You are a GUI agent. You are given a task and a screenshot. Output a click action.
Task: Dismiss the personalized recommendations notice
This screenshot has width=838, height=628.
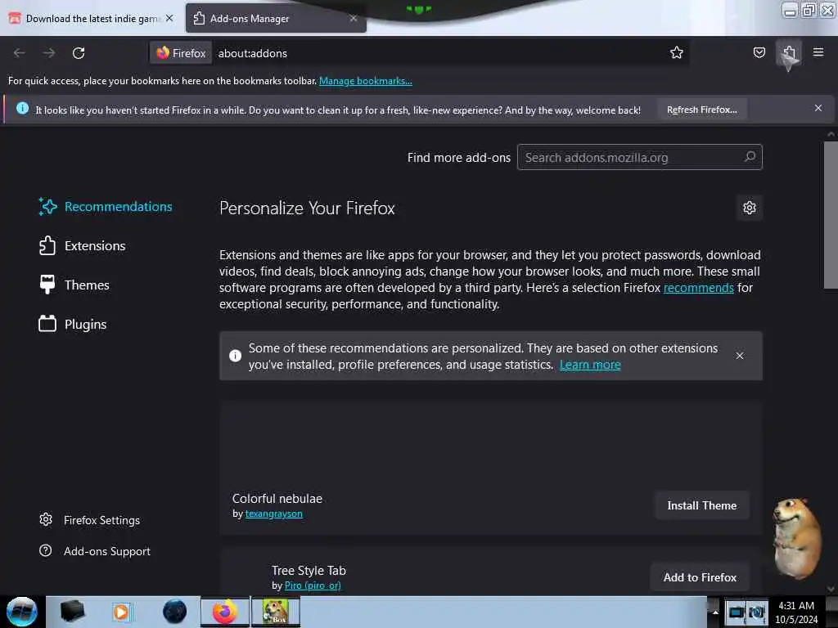tap(740, 356)
